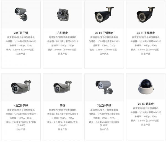Select the 子弹 bullet camera image
Image resolution: width=166 pixels, height=142 pixels.
click(63, 87)
